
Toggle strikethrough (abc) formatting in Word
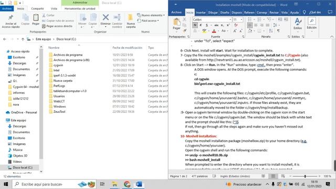[x=216, y=25]
